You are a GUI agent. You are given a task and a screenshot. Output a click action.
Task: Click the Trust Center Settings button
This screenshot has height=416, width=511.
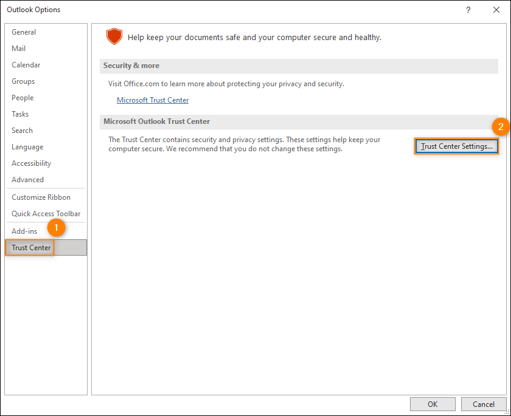456,146
